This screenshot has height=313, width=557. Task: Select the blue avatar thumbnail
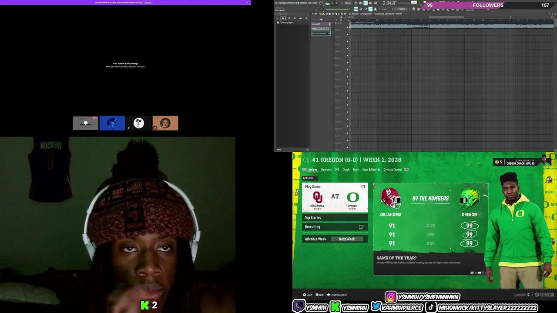(112, 123)
